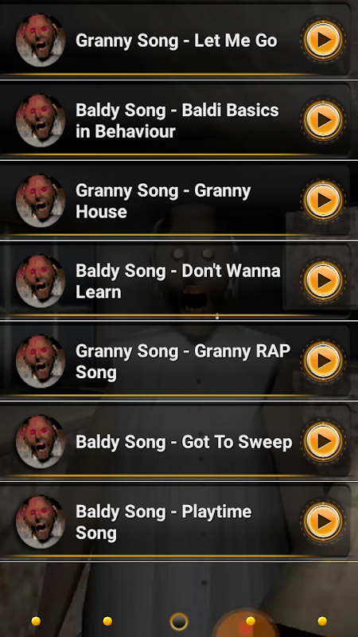The image size is (358, 637).
Task: Play Baldi Basics in Behaviour song
Action: click(324, 120)
